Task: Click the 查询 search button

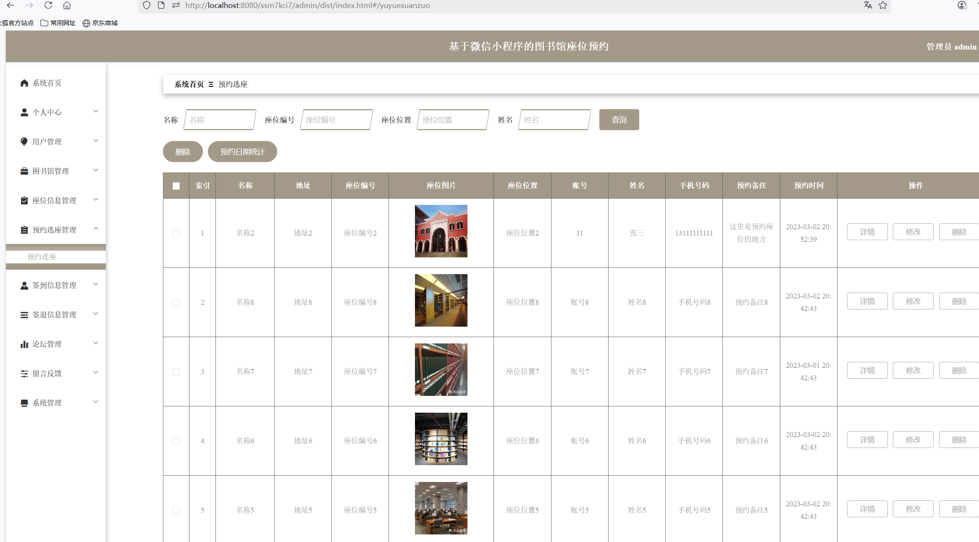Action: [x=619, y=120]
